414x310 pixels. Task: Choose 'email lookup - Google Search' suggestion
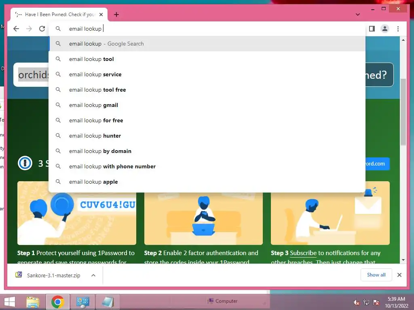[x=207, y=44]
